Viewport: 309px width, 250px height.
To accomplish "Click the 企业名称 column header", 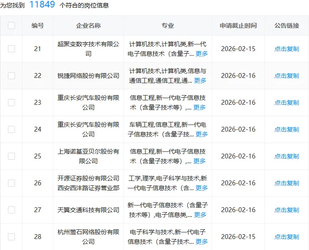I will (x=88, y=26).
